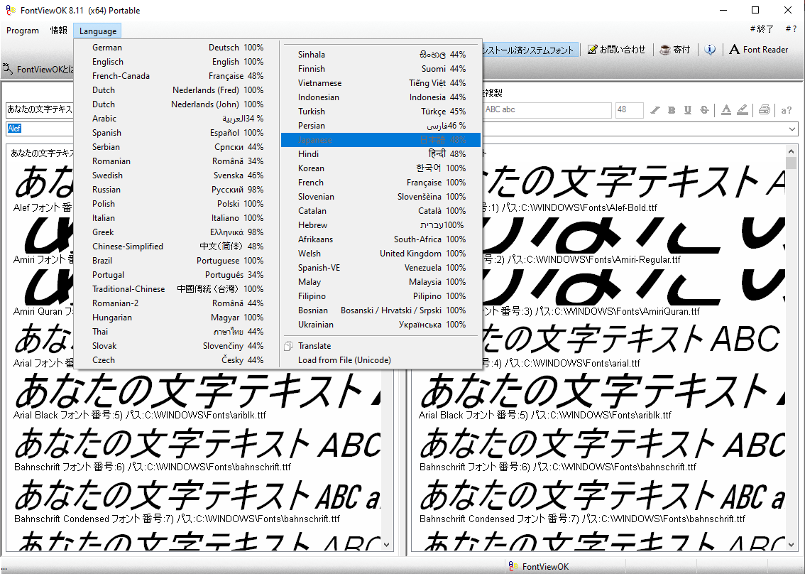Open the Program menu
Image resolution: width=805 pixels, height=574 pixels.
(x=23, y=31)
